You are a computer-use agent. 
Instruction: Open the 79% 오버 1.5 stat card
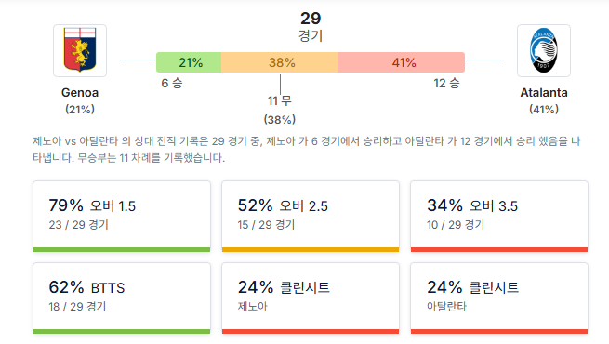tap(122, 217)
